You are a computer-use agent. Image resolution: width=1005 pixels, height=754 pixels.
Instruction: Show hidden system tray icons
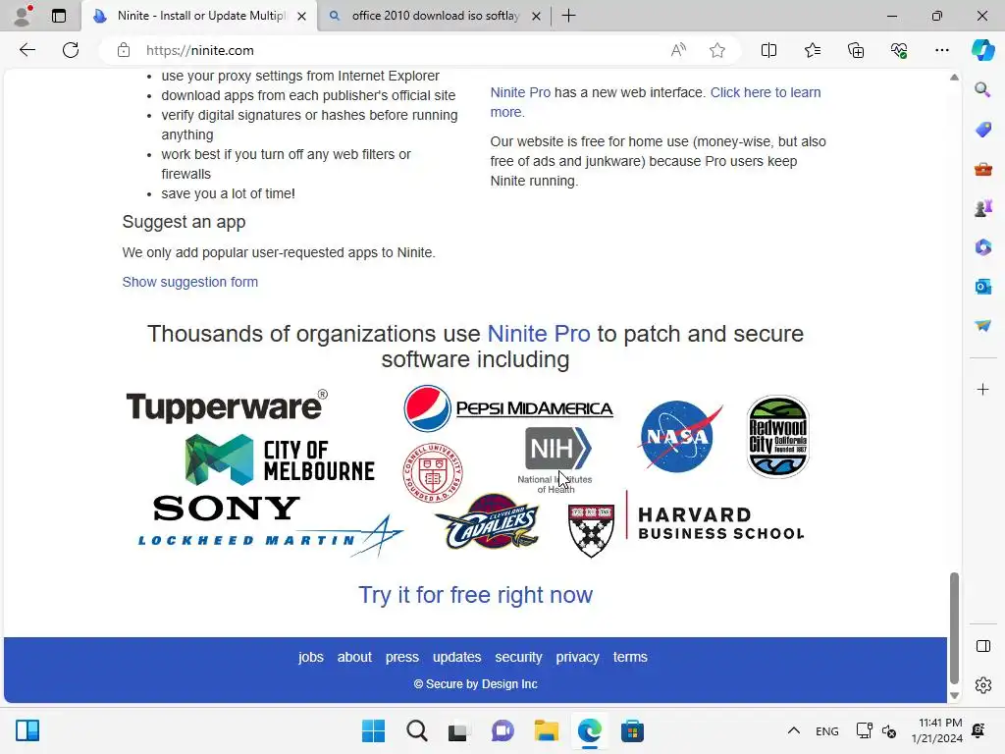(x=793, y=730)
